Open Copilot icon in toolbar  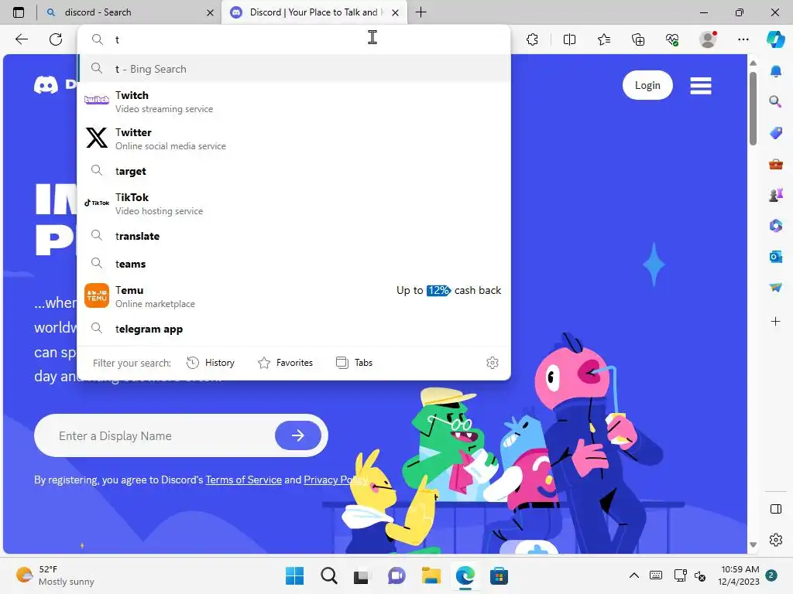click(x=775, y=39)
